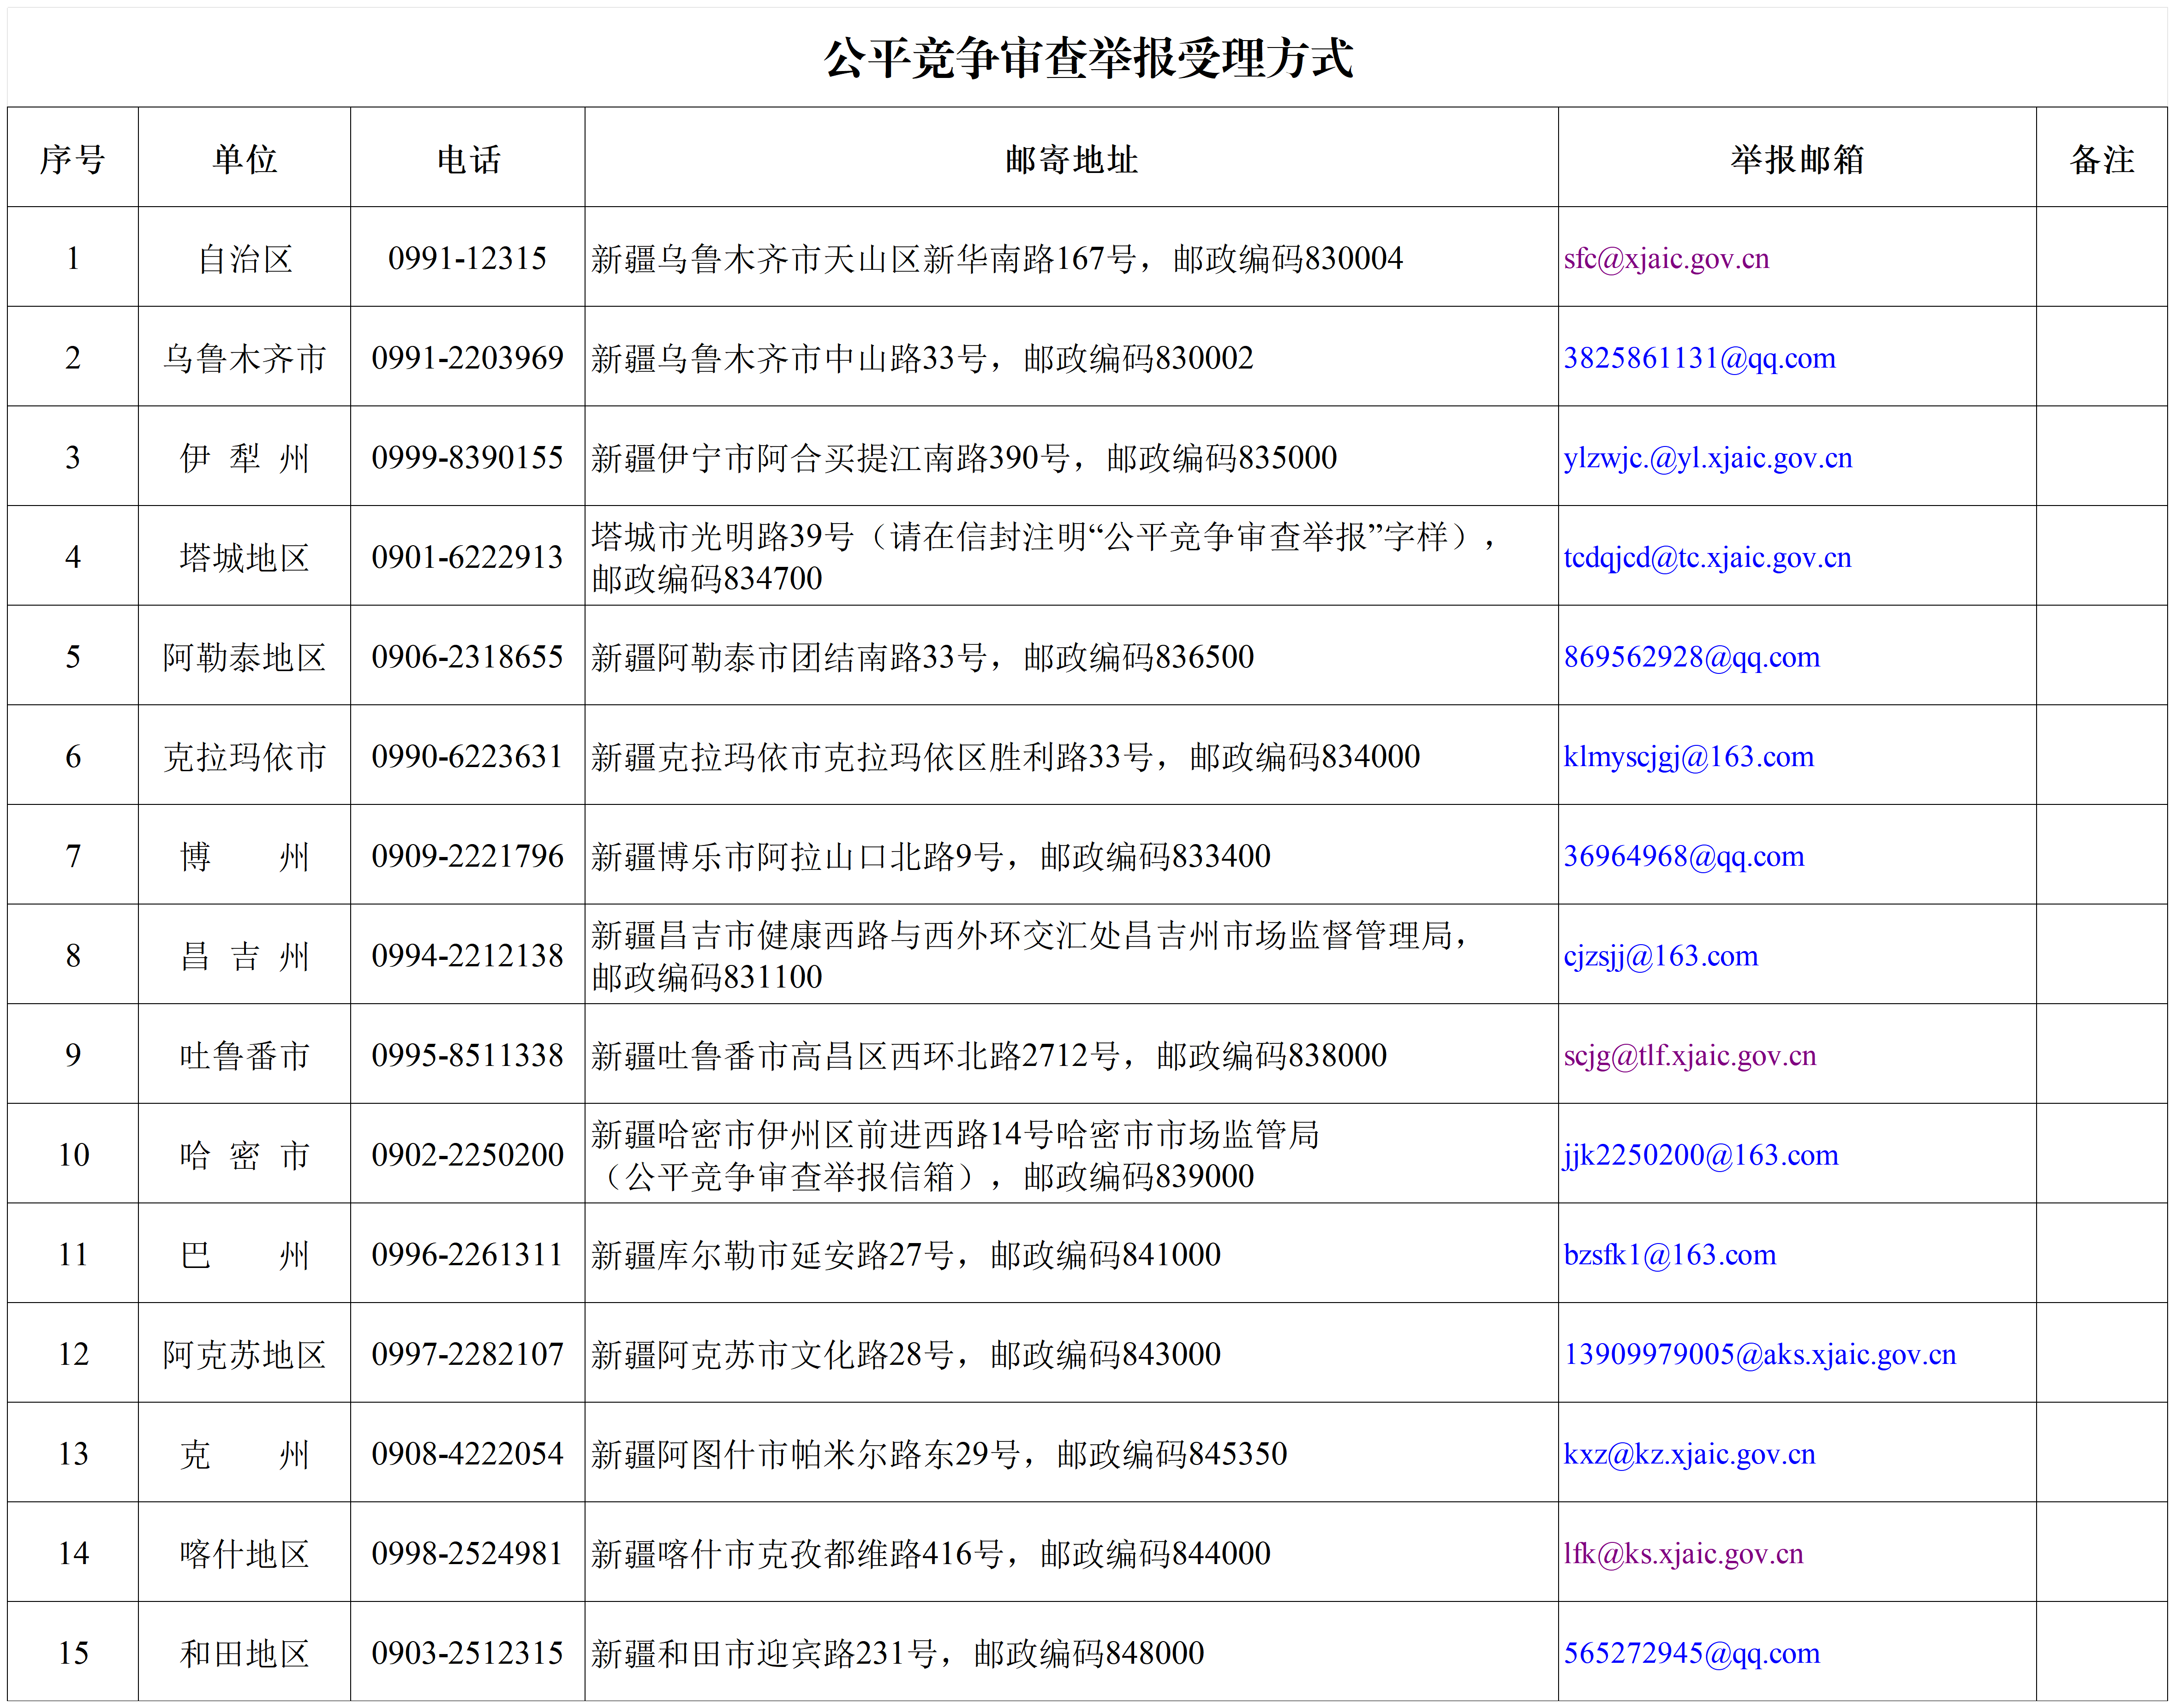Open the klmyscjgj@163.com email link

pyautogui.click(x=1688, y=757)
